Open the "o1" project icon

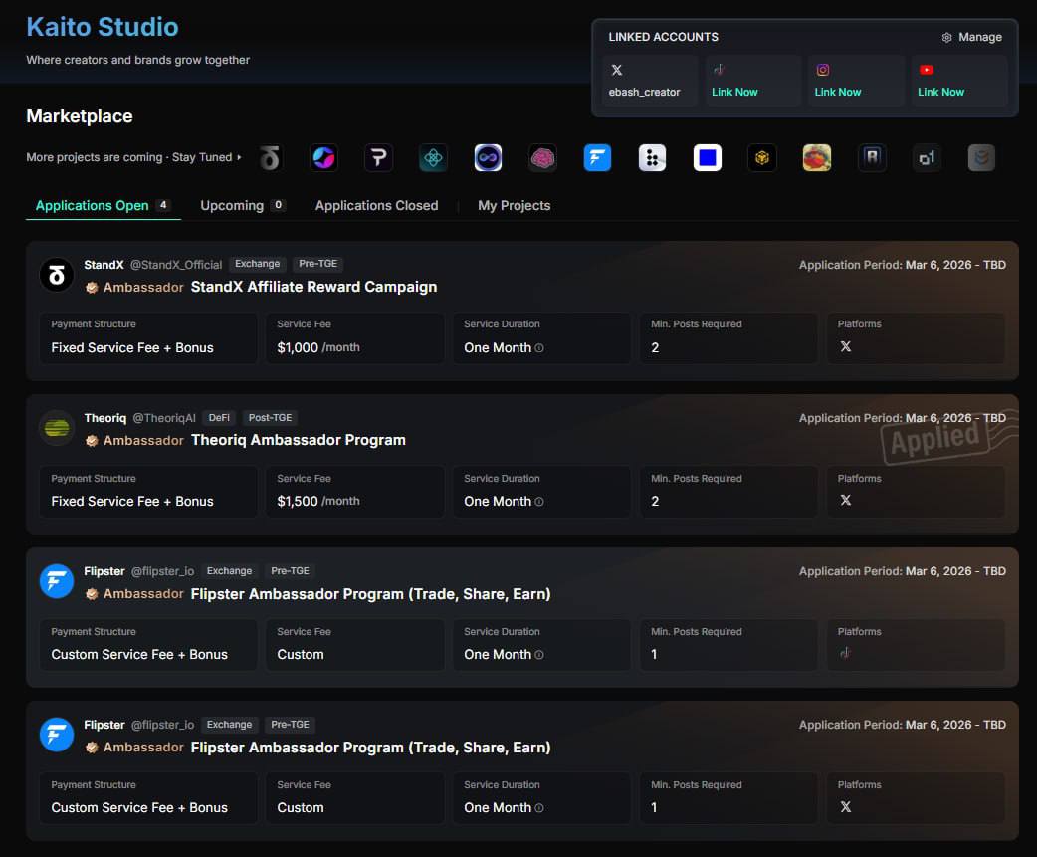(x=927, y=158)
